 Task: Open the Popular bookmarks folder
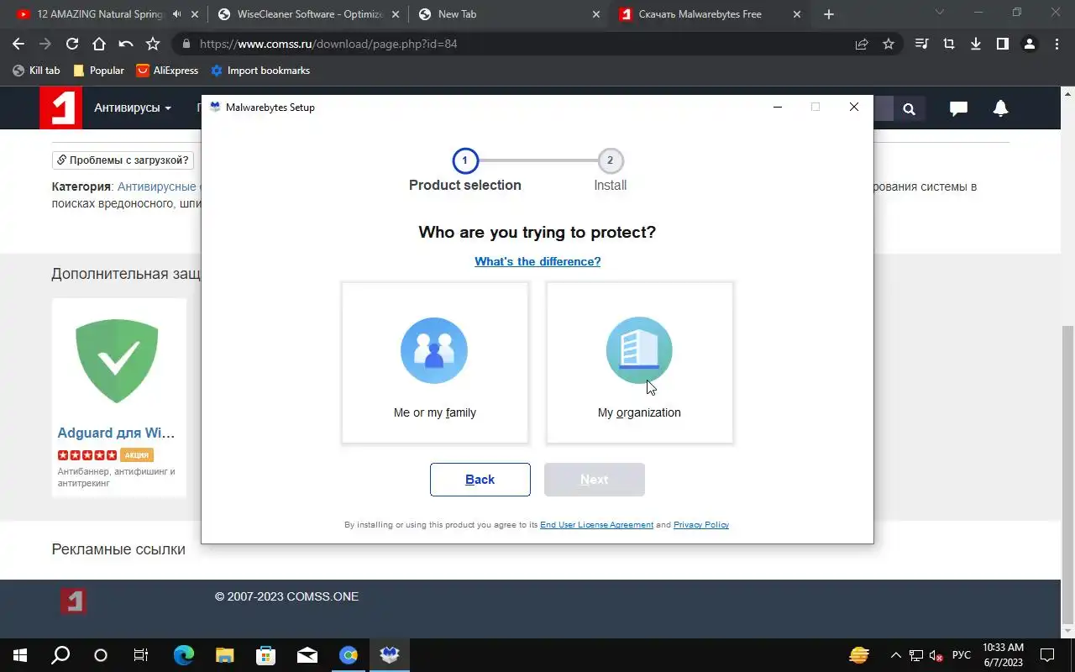(99, 71)
